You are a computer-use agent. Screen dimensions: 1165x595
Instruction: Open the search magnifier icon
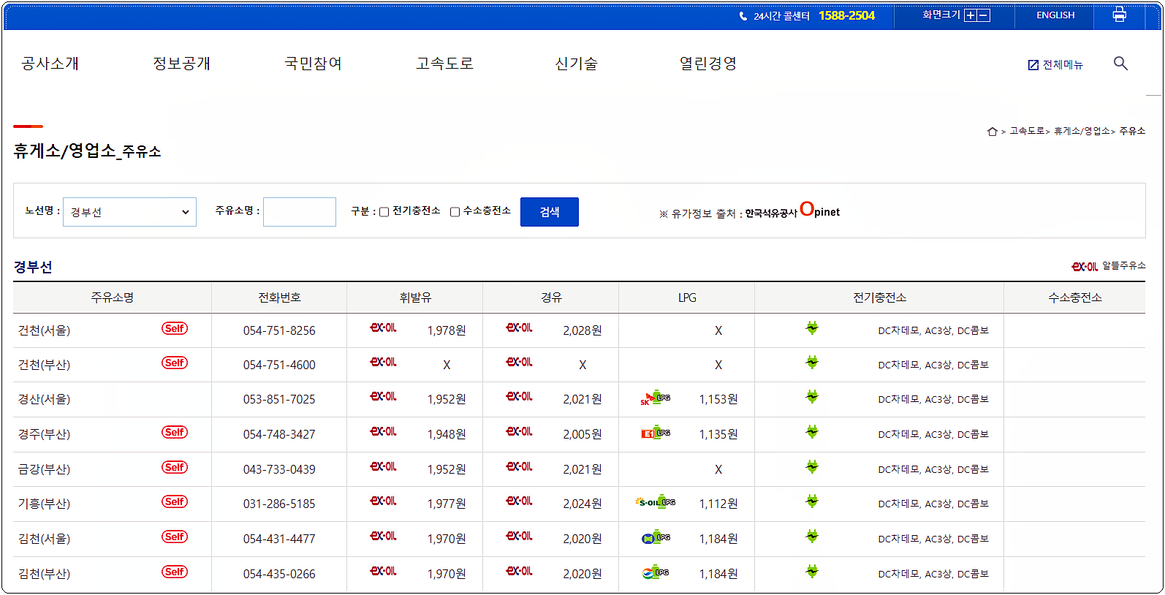(x=1120, y=64)
